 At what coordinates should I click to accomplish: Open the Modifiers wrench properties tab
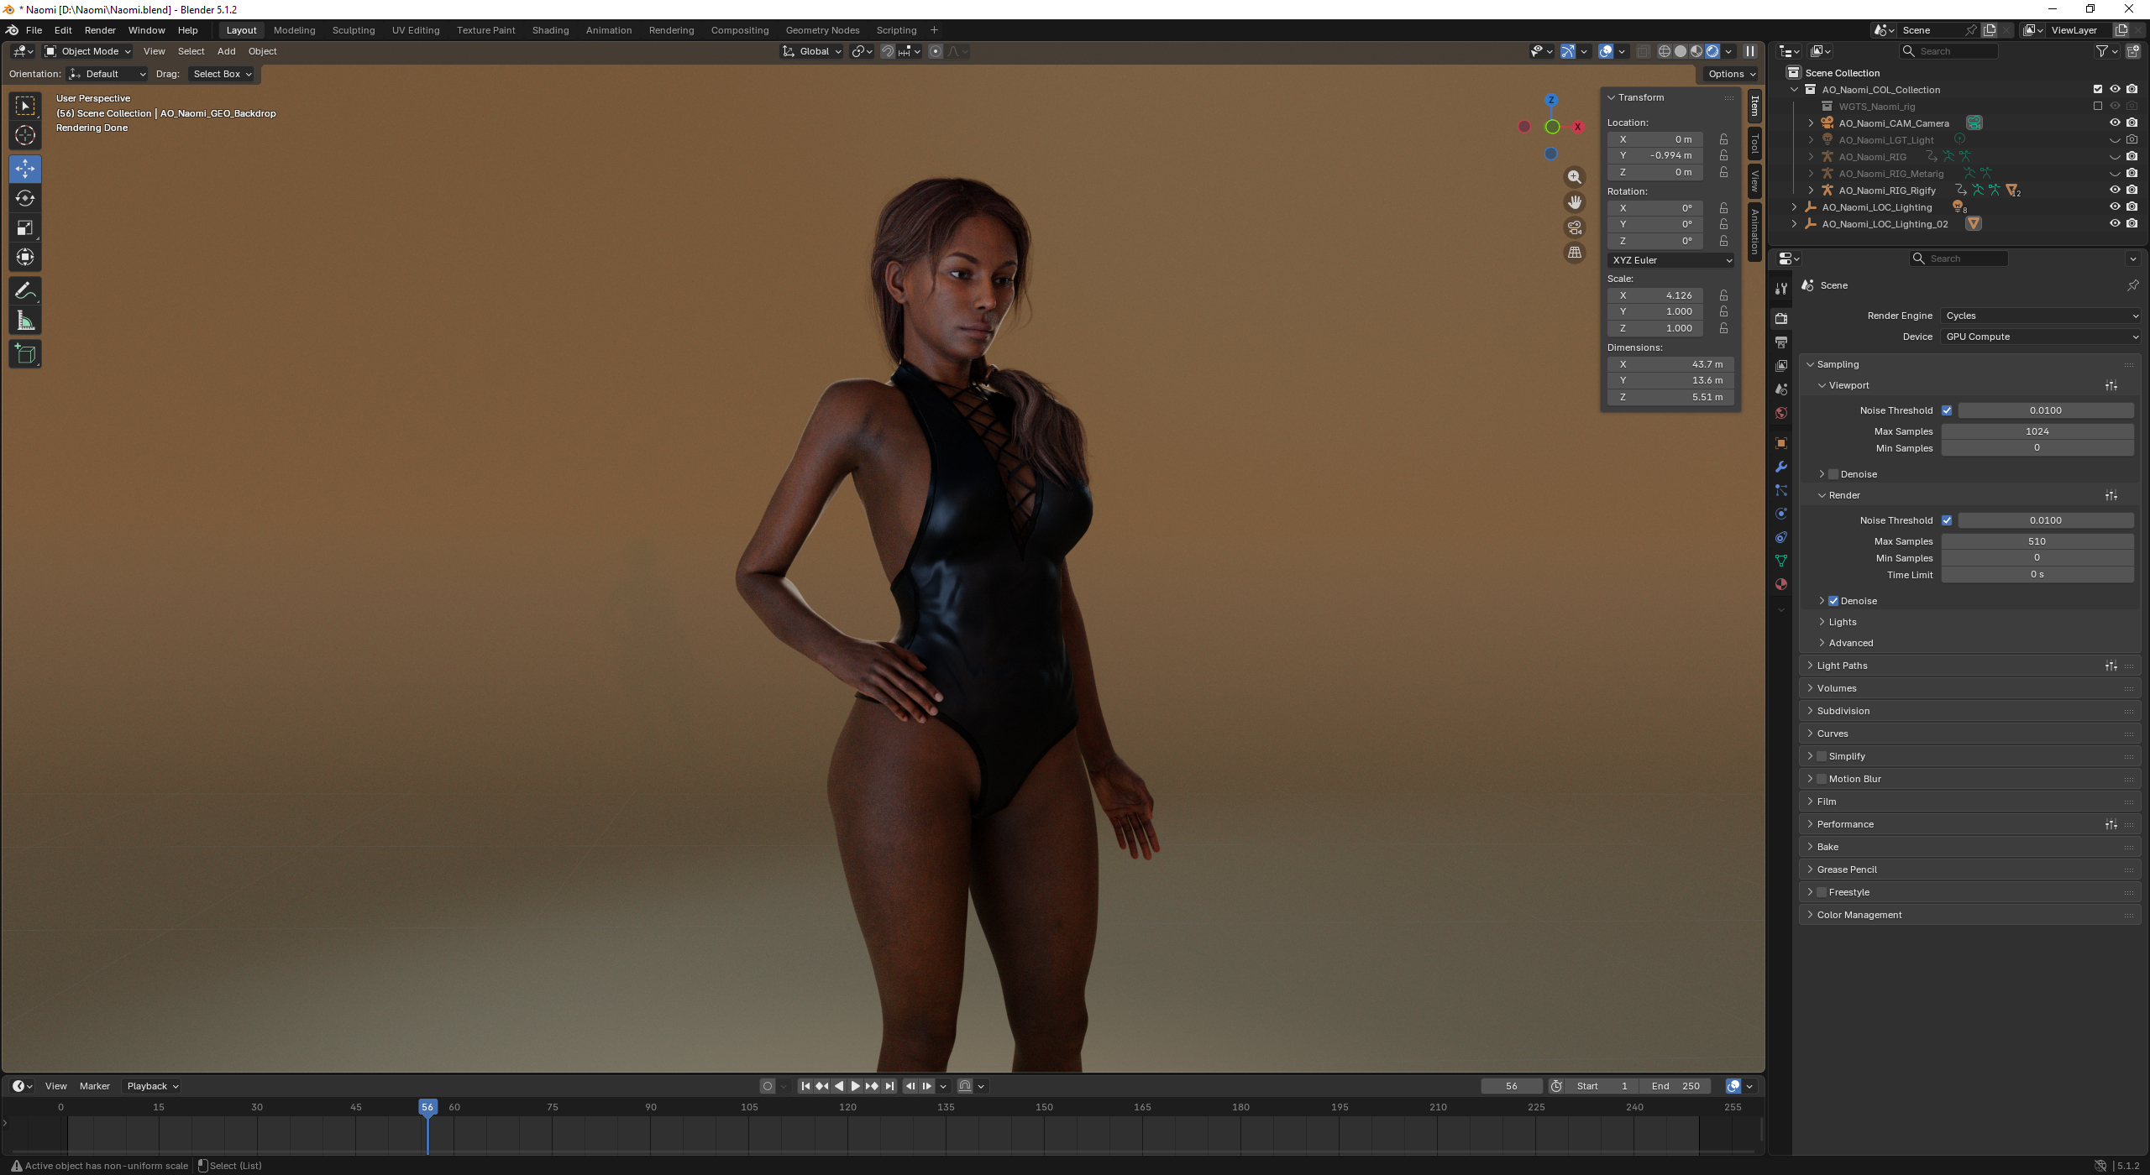pos(1781,467)
